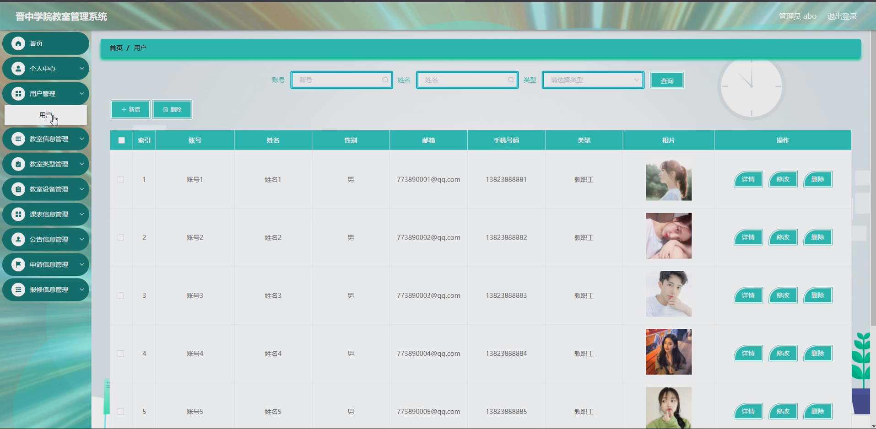Viewport: 876px width, 429px height.
Task: Click the toolbar 删除 batch delete button
Action: point(172,110)
